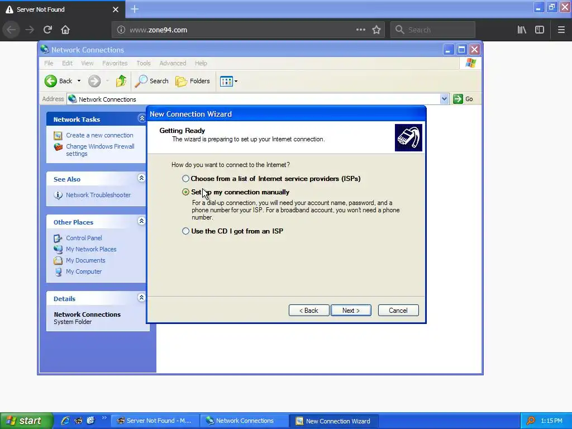This screenshot has height=429, width=572.
Task: Open the Advanced menu
Action: pos(173,63)
